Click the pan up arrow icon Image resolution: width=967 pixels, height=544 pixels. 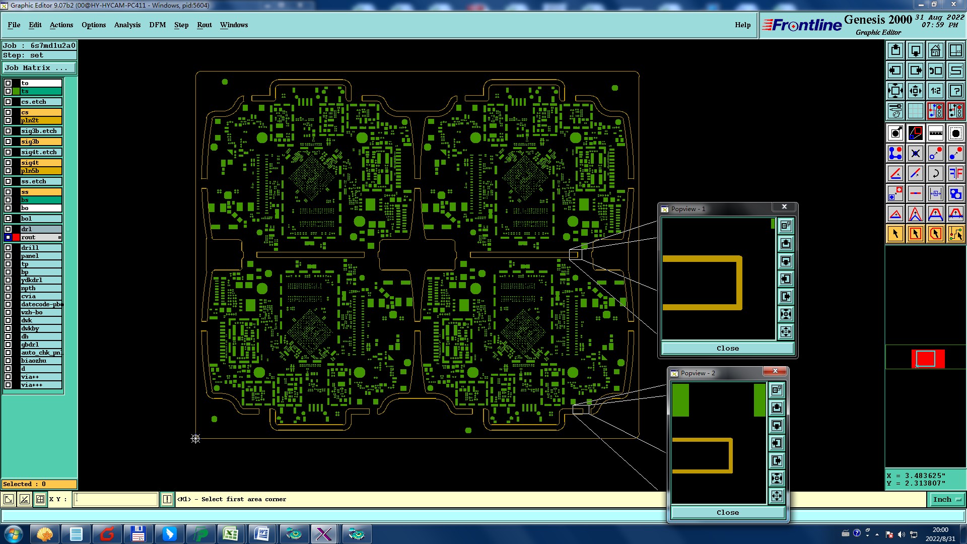895,50
